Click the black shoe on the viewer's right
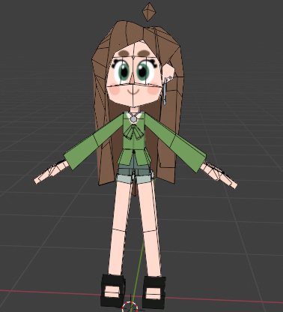This screenshot has width=283, height=312. click(154, 292)
